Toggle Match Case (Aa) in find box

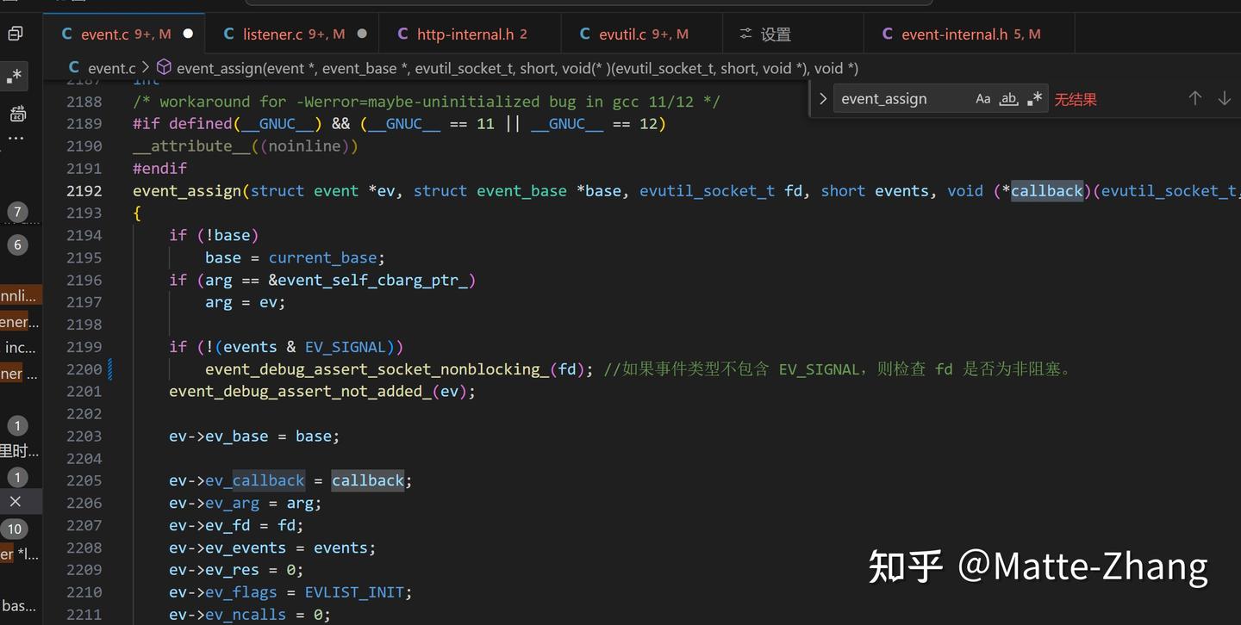pos(983,99)
